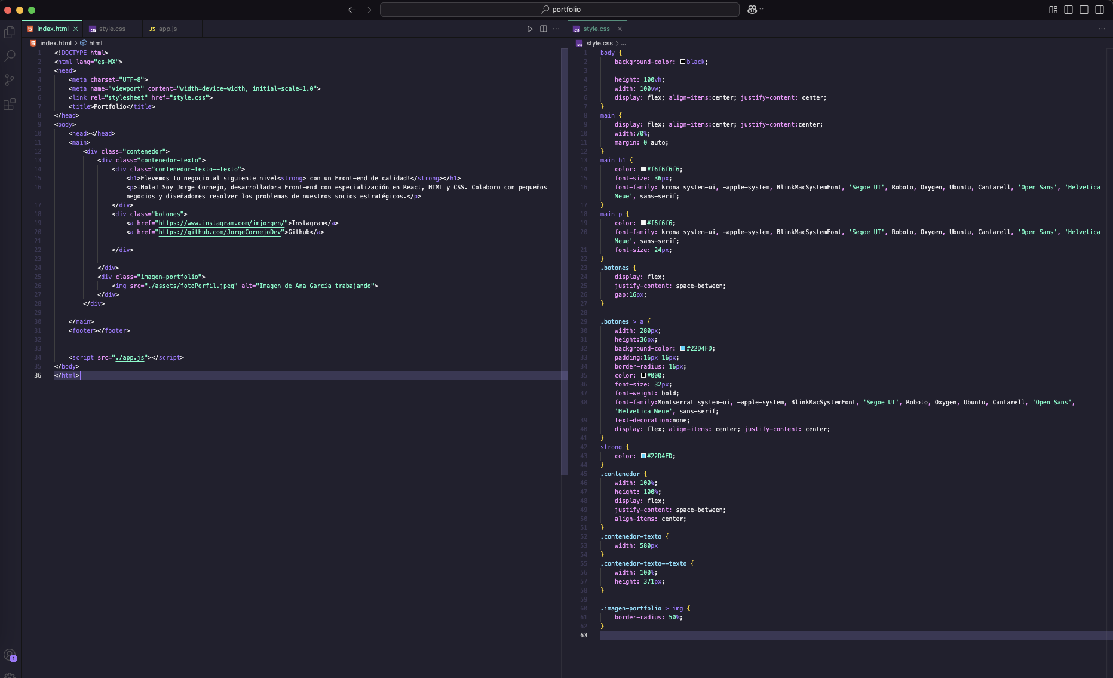Open the Accounts menu icon

click(10, 655)
